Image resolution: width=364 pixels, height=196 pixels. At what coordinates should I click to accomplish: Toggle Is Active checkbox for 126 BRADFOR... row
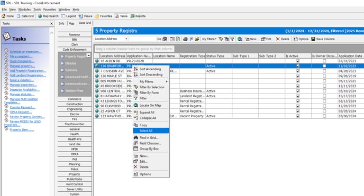point(298,66)
